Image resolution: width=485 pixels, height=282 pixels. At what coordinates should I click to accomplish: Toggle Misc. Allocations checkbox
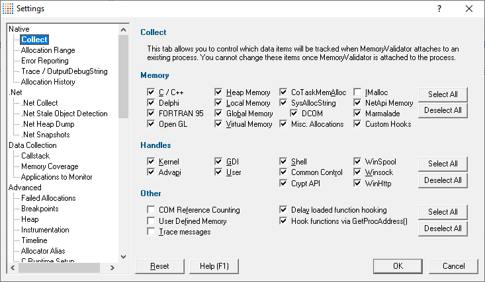[283, 124]
